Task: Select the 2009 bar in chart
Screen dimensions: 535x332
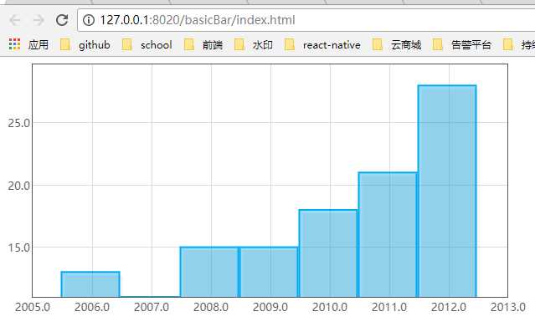Action: (269, 272)
